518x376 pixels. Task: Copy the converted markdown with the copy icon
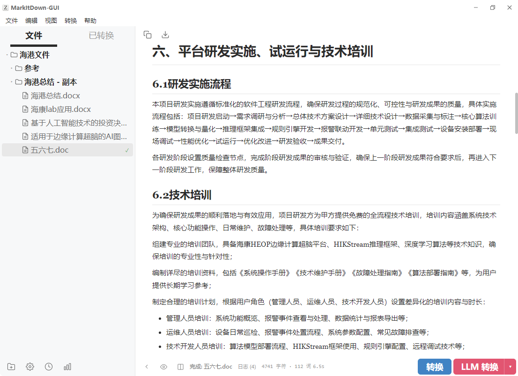point(148,35)
